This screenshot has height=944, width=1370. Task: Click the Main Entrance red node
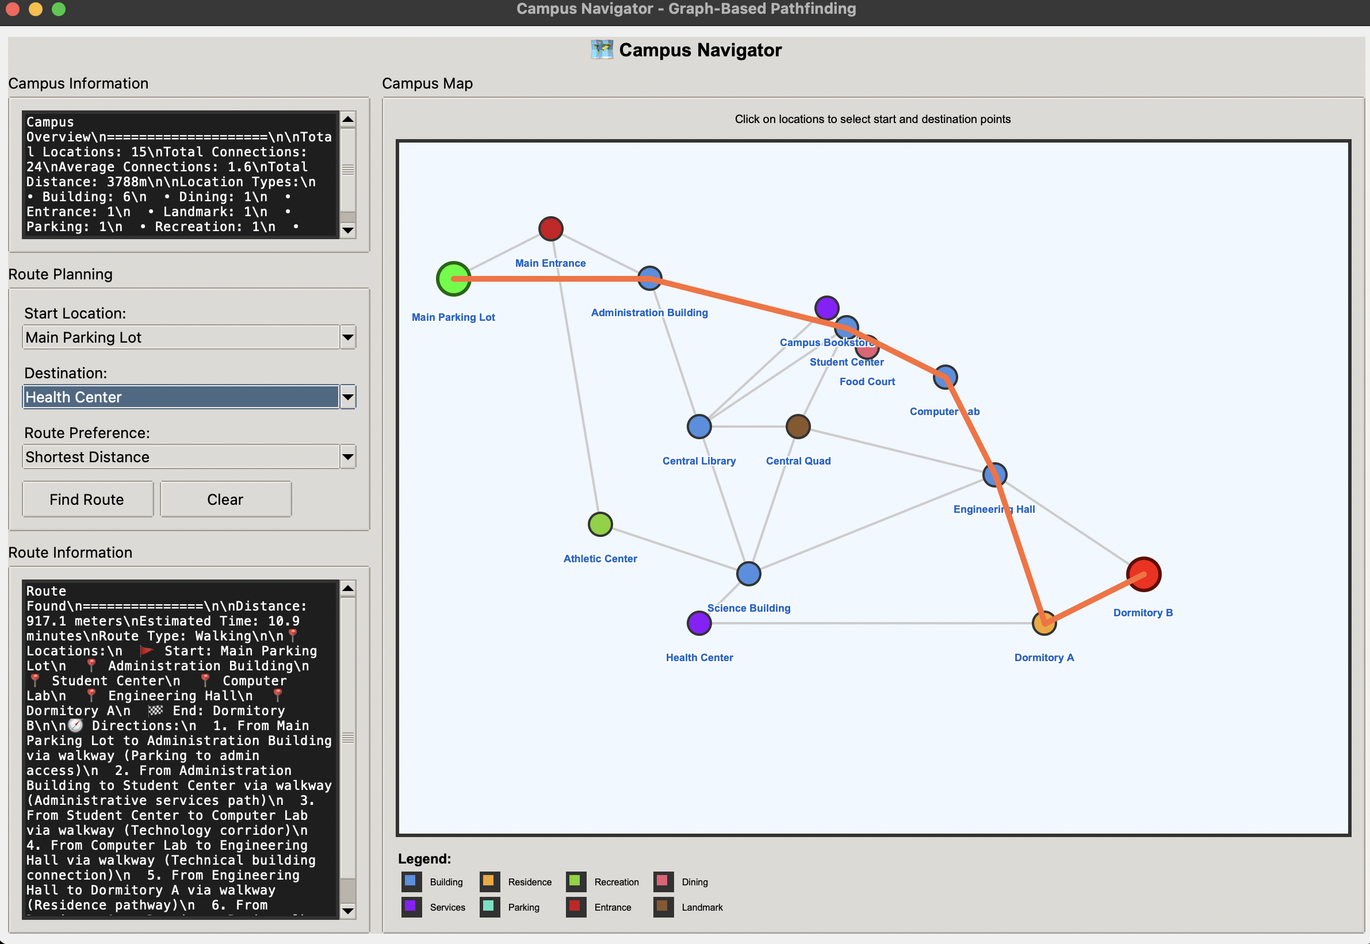[x=550, y=229]
